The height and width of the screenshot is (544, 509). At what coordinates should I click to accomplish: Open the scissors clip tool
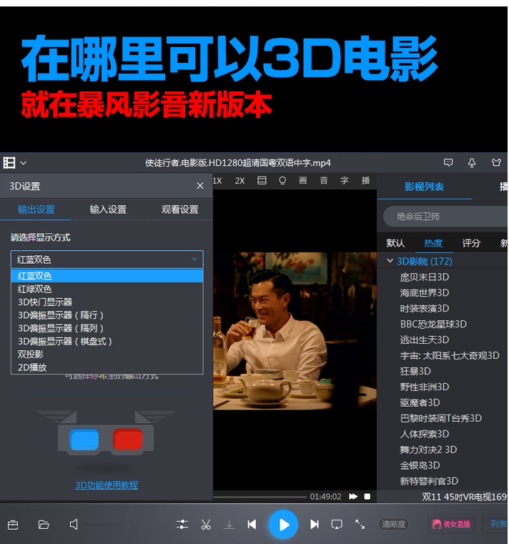coord(206,525)
